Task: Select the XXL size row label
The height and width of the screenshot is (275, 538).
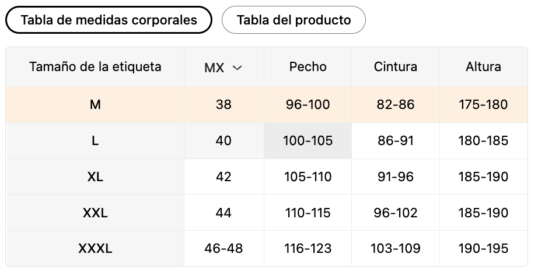Action: pyautogui.click(x=95, y=213)
